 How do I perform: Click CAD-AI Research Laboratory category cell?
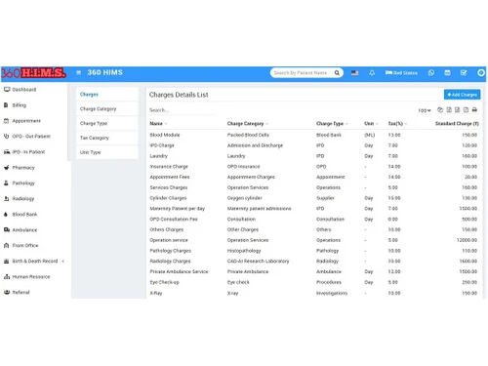(258, 262)
